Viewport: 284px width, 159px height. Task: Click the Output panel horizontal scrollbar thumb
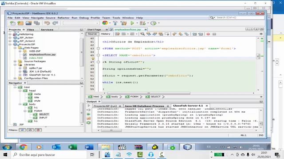coord(111,130)
